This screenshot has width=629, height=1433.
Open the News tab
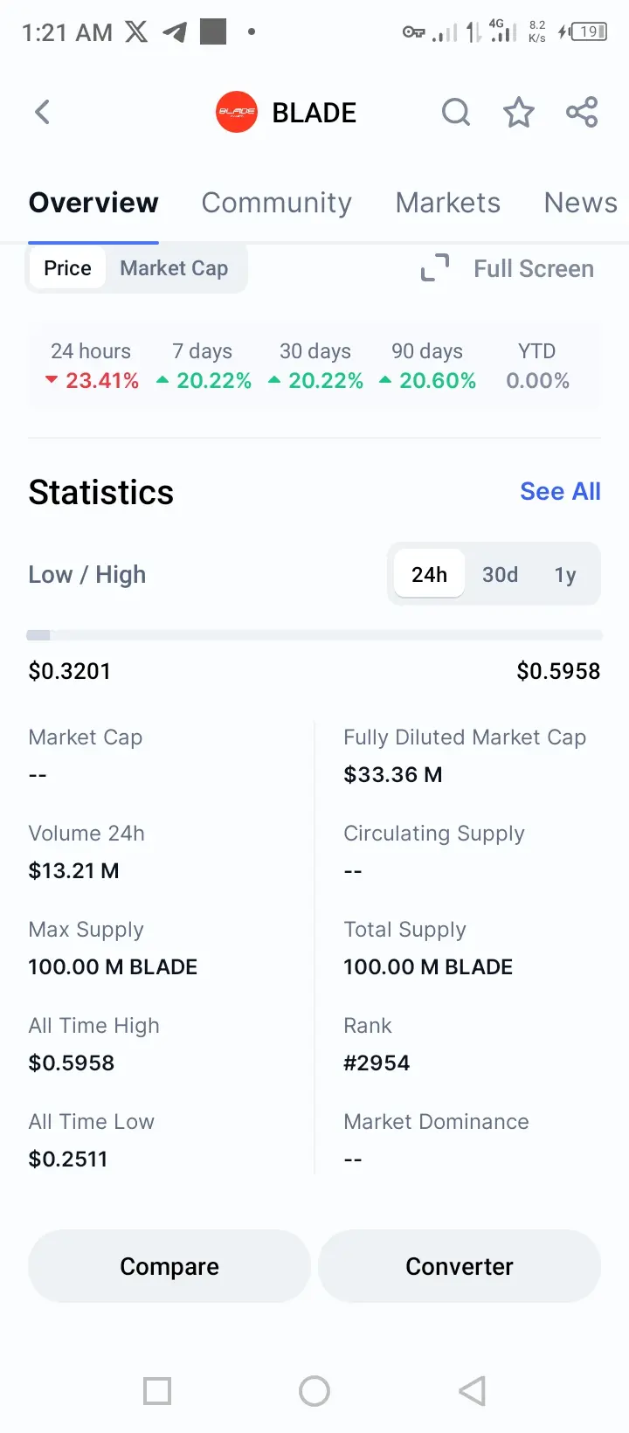580,203
